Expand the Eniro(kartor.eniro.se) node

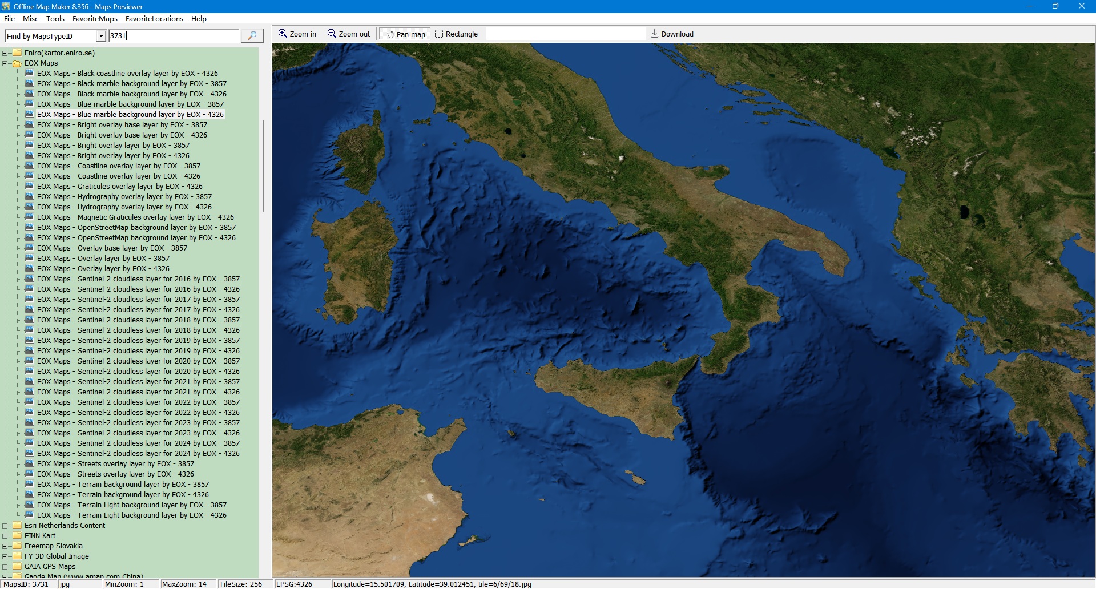tap(5, 53)
